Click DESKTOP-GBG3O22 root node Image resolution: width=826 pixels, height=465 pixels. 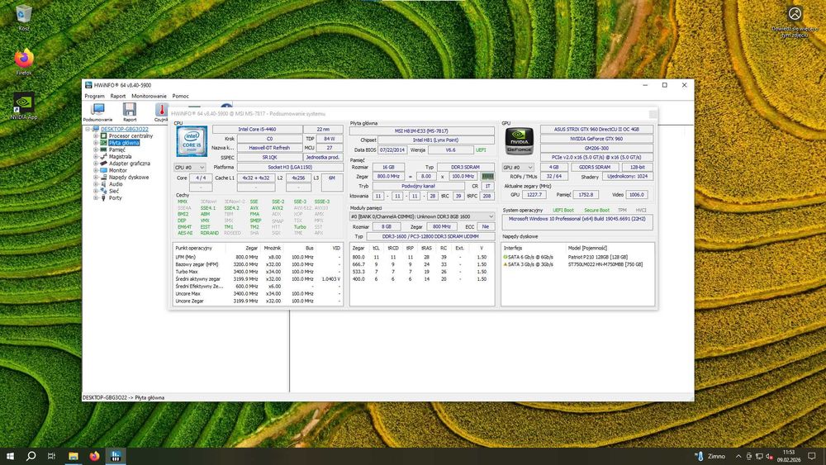pyautogui.click(x=125, y=129)
